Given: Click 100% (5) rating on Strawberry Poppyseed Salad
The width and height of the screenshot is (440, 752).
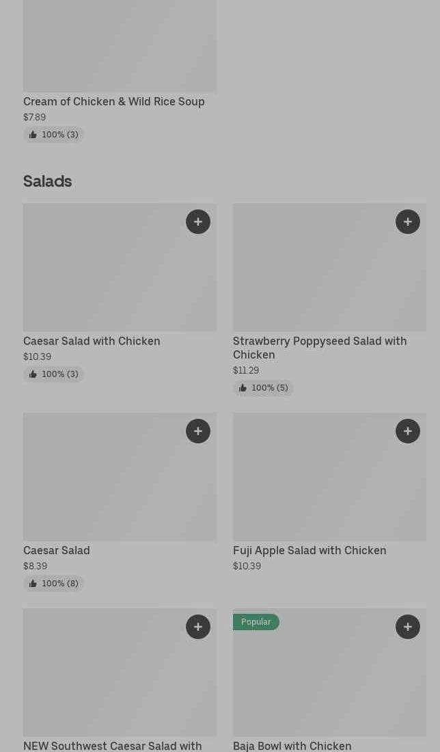Looking at the screenshot, I should 263,388.
